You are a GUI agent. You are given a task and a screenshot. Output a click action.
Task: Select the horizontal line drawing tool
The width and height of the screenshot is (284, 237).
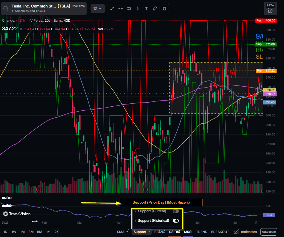click(121, 9)
